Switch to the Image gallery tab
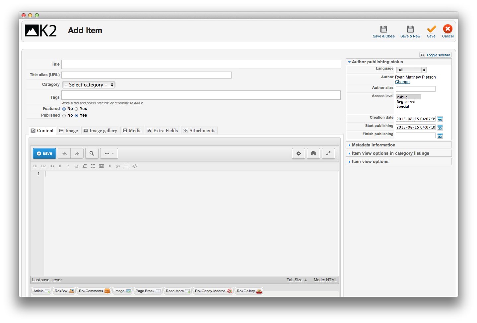 (x=100, y=131)
